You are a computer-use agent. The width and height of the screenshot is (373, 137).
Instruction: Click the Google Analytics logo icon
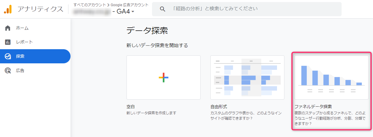pos(8,9)
